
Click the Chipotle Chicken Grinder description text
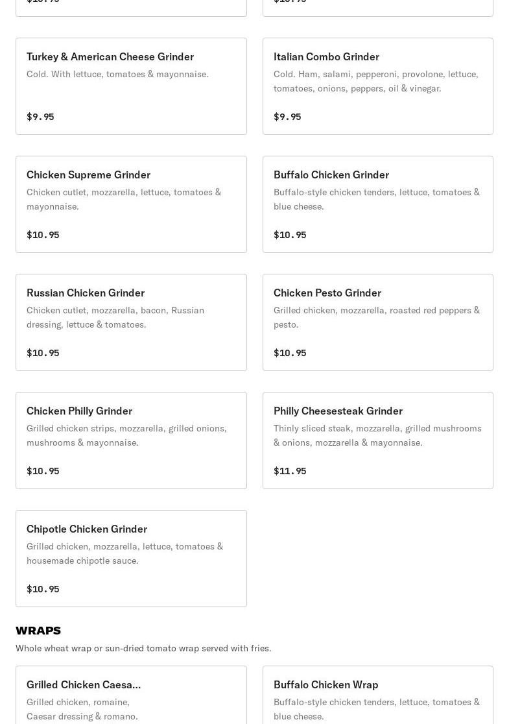point(124,553)
